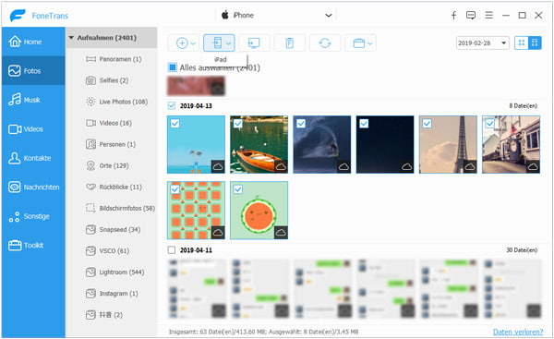Click the refresh sync icon

(x=325, y=43)
